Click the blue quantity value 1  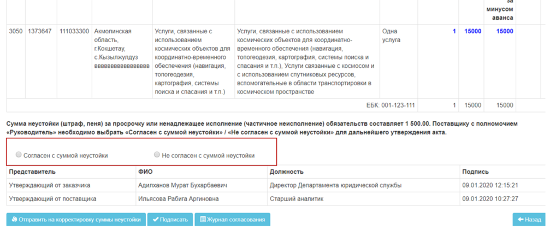[454, 32]
